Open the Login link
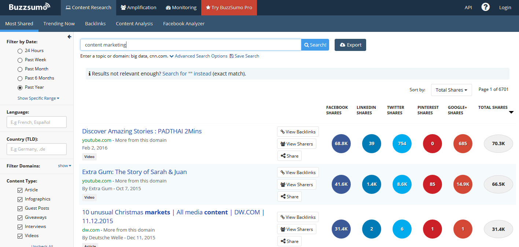 coord(505,7)
